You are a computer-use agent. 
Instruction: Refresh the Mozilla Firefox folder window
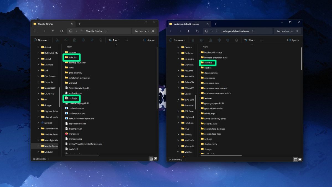61,31
